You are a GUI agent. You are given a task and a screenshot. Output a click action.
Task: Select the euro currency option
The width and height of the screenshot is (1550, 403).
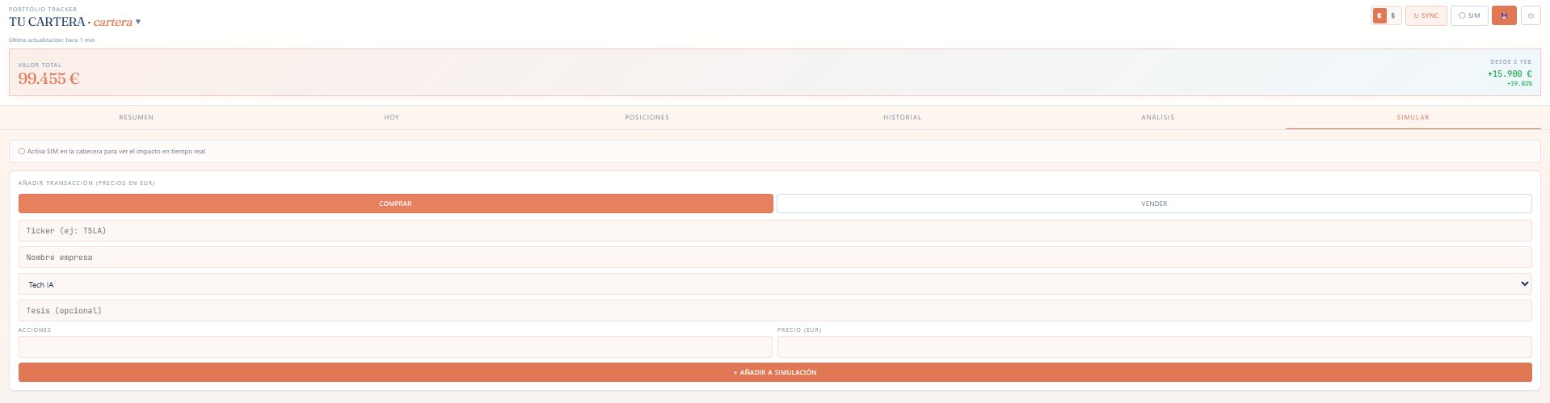(1379, 15)
